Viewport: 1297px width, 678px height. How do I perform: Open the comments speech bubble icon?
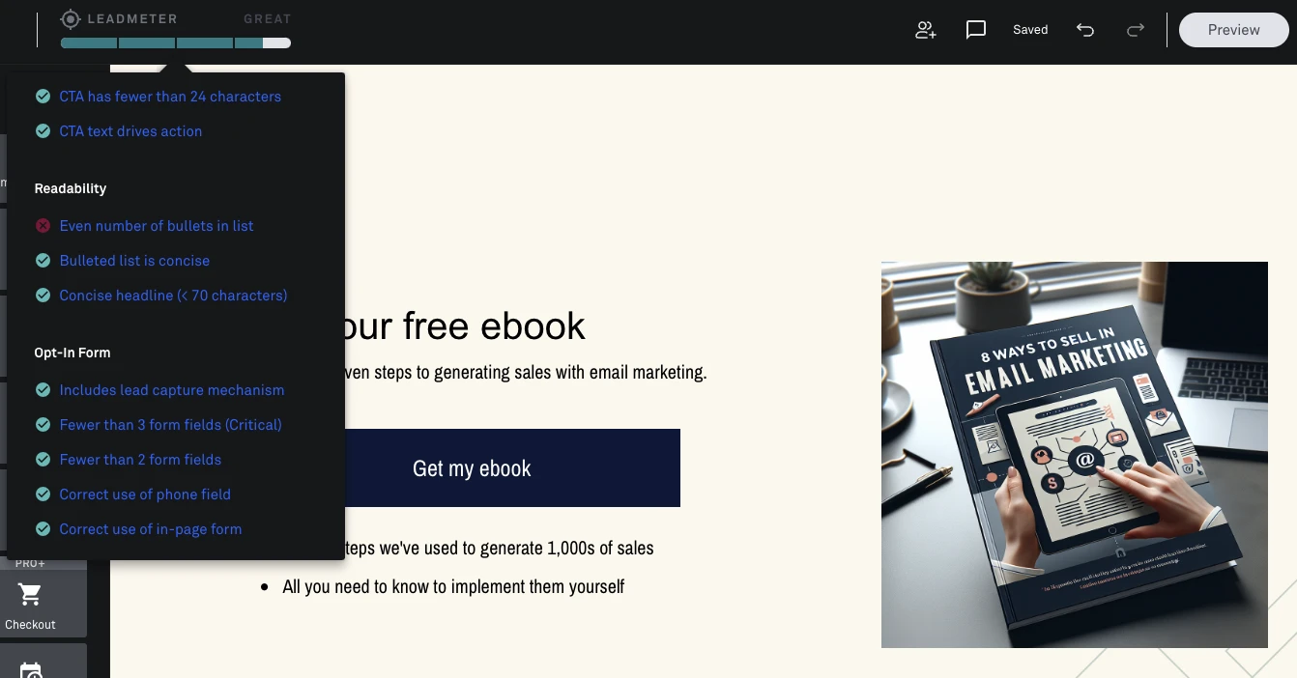point(976,30)
